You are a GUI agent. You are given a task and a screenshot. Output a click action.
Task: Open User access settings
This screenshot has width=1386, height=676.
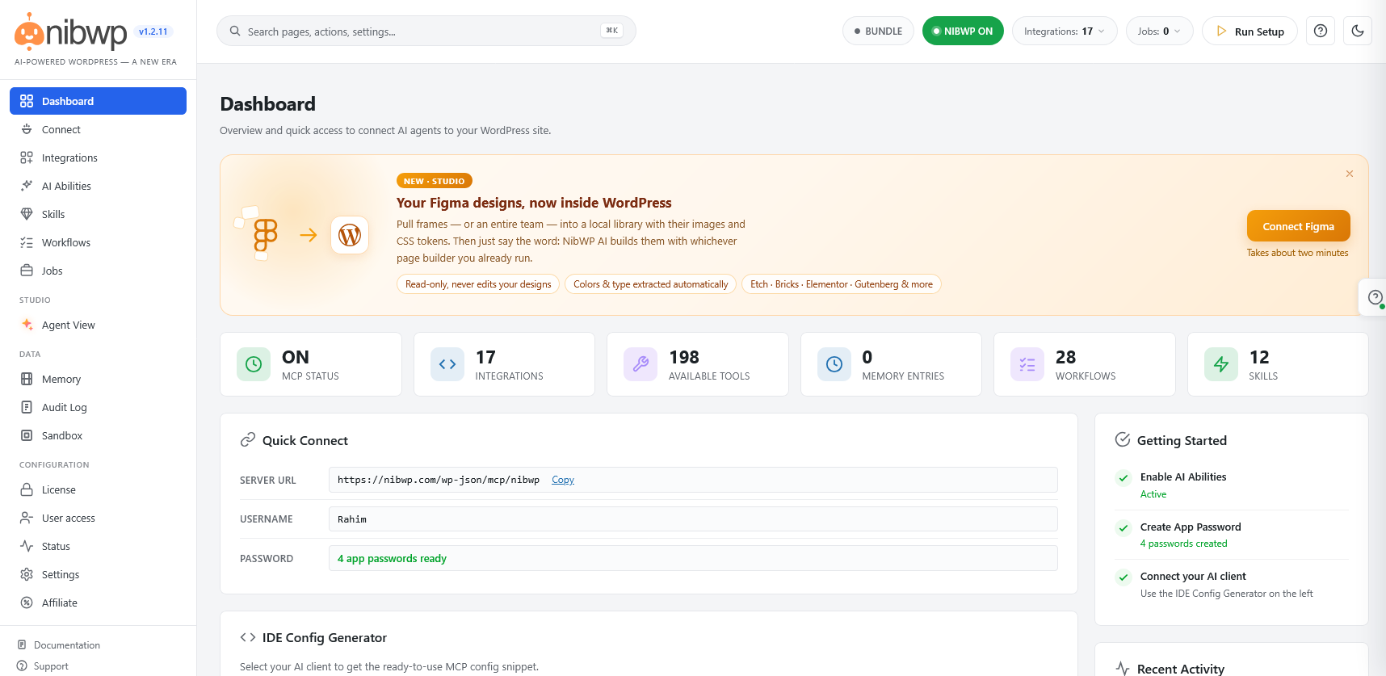tap(98, 518)
